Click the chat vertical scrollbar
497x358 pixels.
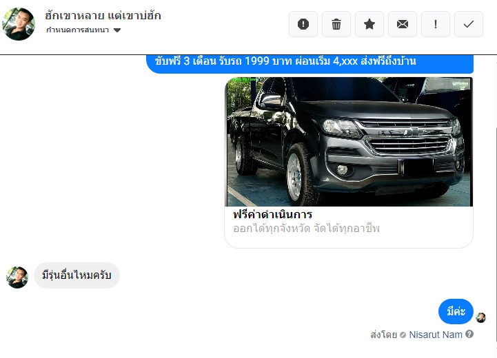(496, 234)
